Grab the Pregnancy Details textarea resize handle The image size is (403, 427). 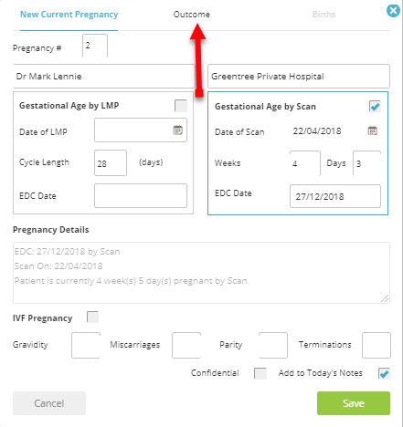(386, 298)
